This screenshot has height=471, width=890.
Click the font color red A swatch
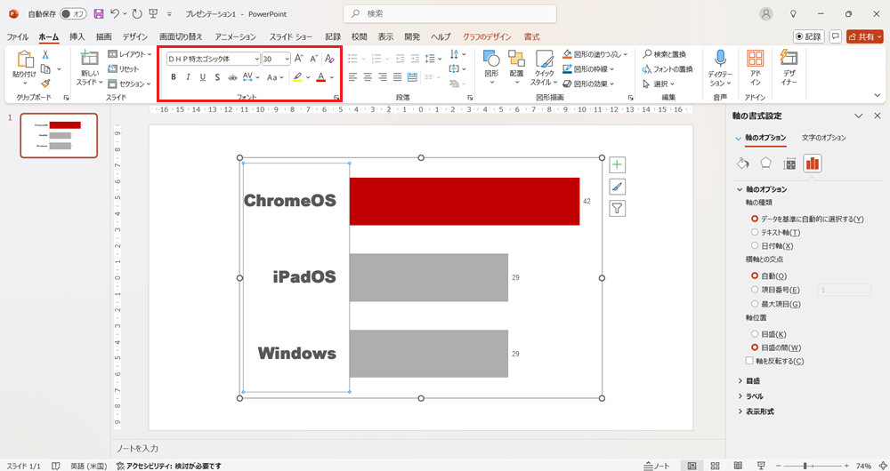pyautogui.click(x=320, y=77)
